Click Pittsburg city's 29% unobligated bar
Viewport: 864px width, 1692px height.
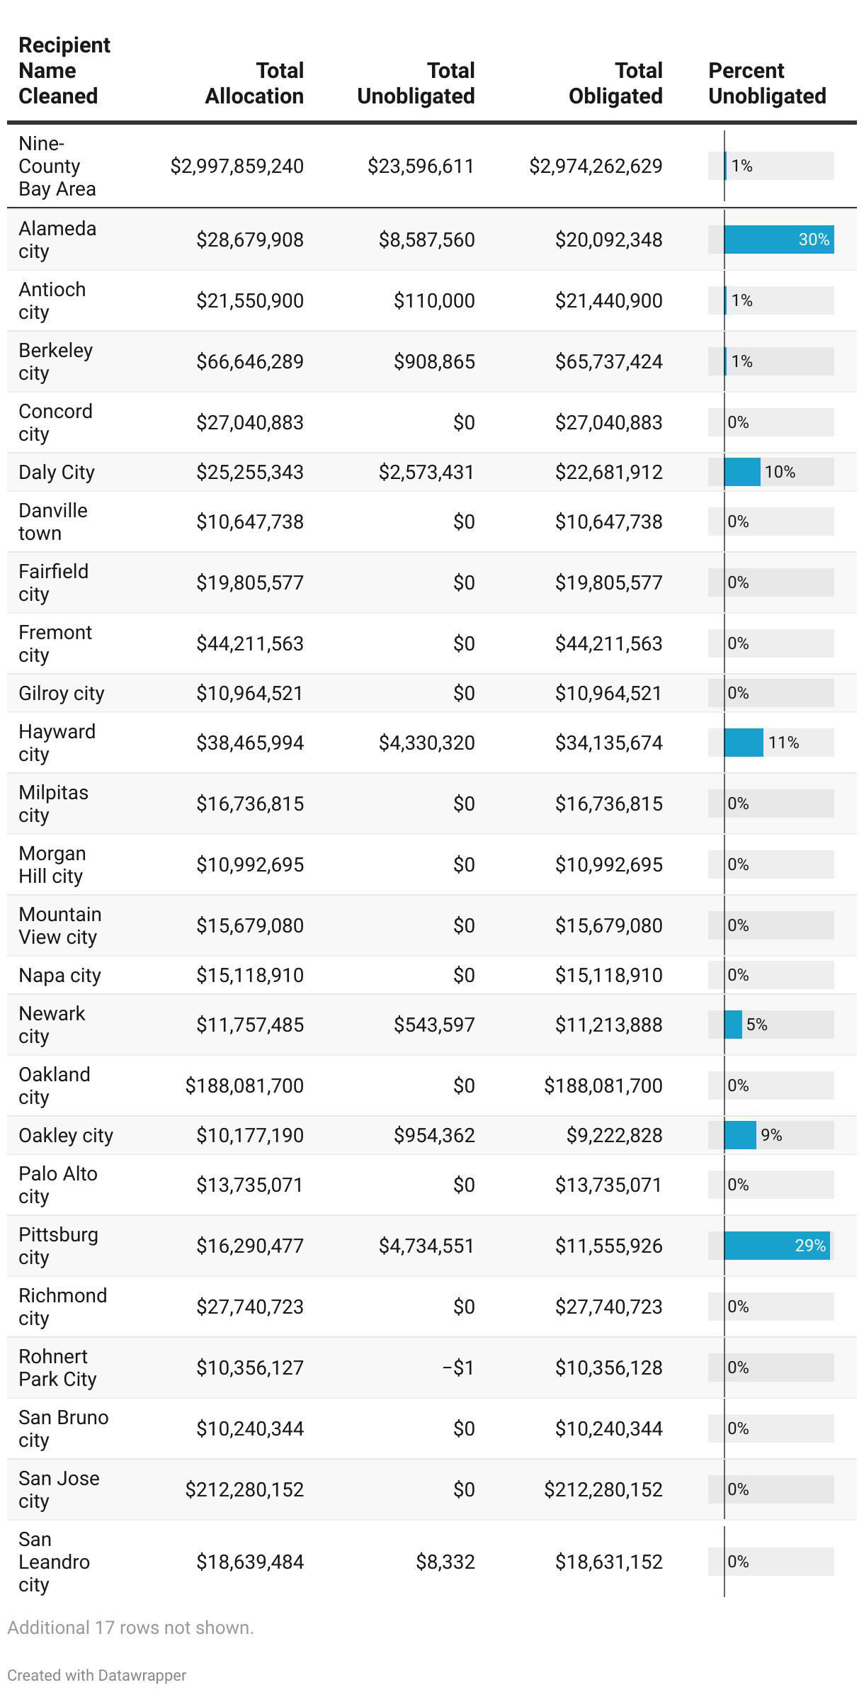click(x=776, y=1246)
